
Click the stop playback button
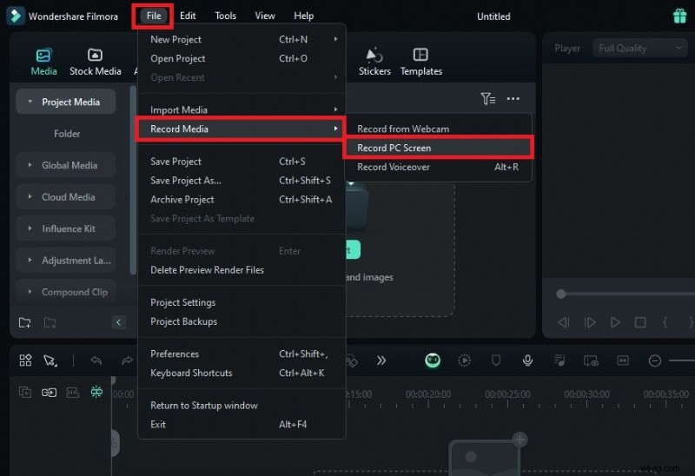[x=640, y=322]
